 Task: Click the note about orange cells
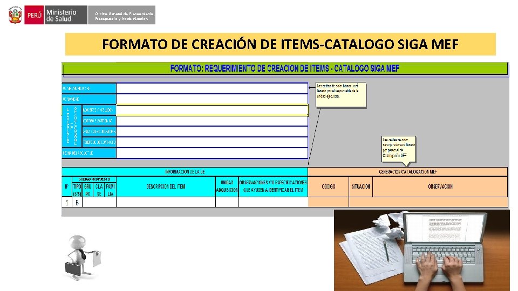tap(398, 149)
